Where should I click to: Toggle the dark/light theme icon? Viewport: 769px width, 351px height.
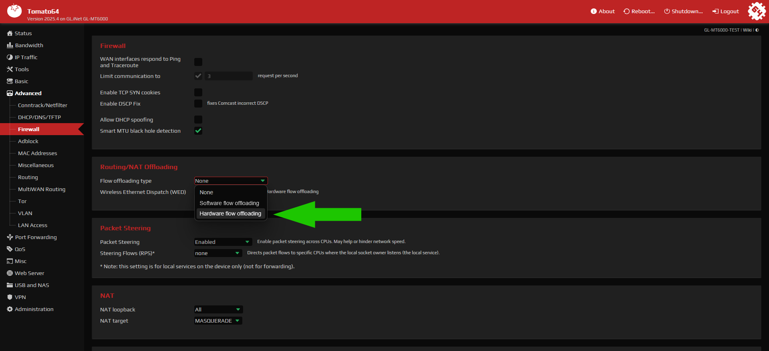[x=757, y=30]
